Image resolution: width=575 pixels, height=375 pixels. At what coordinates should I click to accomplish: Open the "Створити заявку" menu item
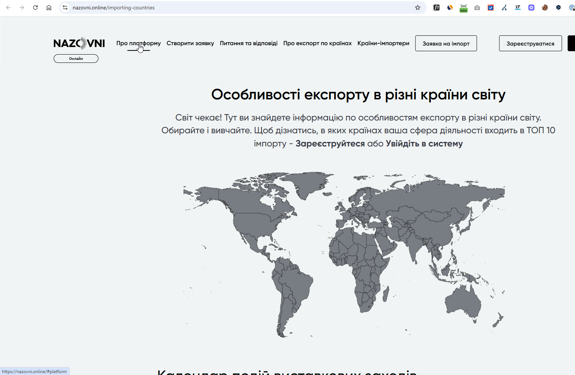tap(190, 43)
